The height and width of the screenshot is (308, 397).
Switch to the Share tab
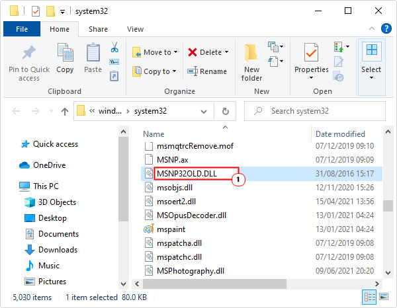(98, 29)
